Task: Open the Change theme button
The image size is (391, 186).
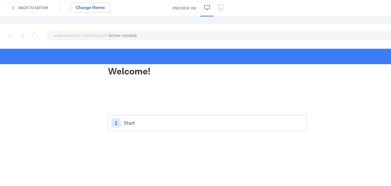Action: pyautogui.click(x=90, y=8)
